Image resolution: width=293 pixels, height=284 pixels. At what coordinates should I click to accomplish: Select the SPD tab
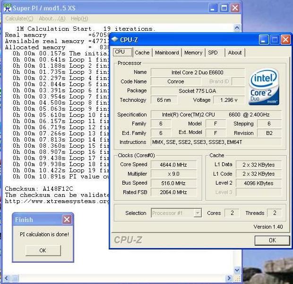(213, 53)
